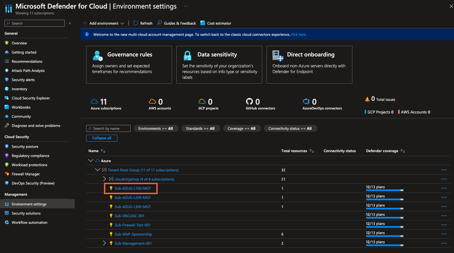
Task: Sort by the Name column
Action: pyautogui.click(x=97, y=151)
